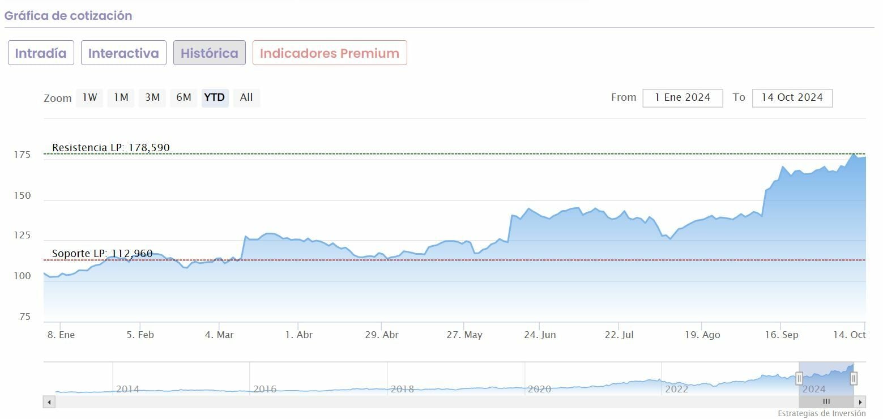The width and height of the screenshot is (883, 419).
Task: Click the Estrategias de Inversión credit link
Action: click(821, 413)
